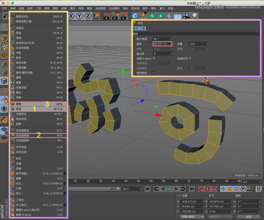Toggle the Y axis lock
This screenshot has width=264, height=220.
[79, 16]
